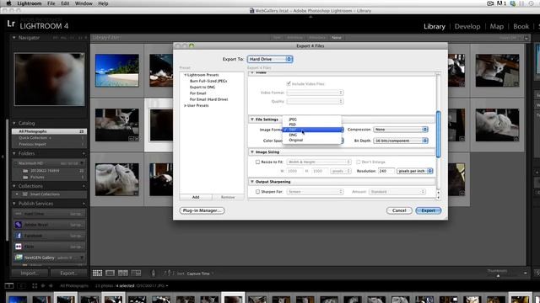Collapse the Catalog panel
This screenshot has height=303, width=540.
(x=14, y=123)
